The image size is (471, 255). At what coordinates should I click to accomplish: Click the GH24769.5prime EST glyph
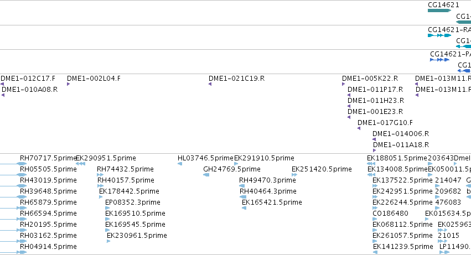(206, 175)
